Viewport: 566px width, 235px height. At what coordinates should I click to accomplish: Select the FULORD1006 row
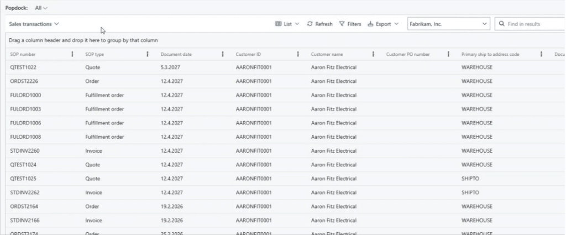[285, 123]
